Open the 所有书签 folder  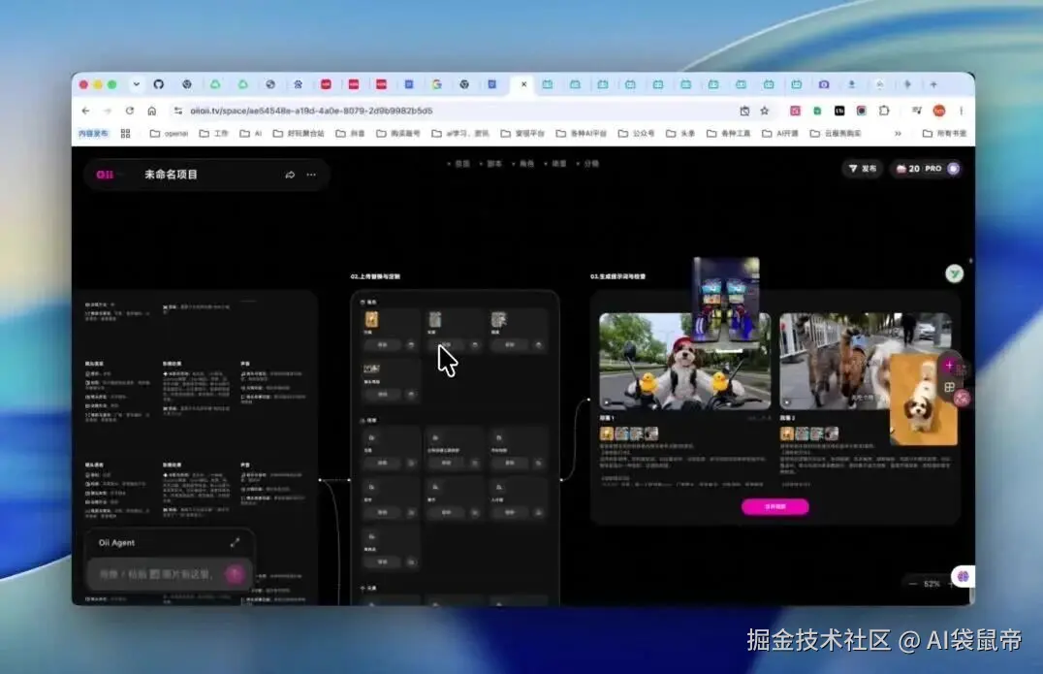pos(944,133)
